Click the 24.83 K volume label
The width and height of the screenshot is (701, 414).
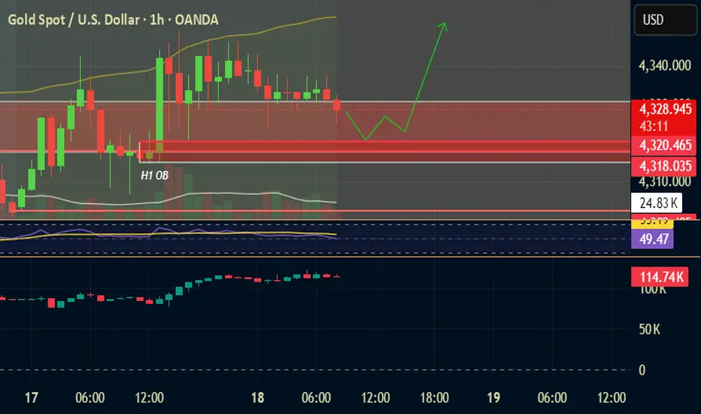(x=657, y=203)
